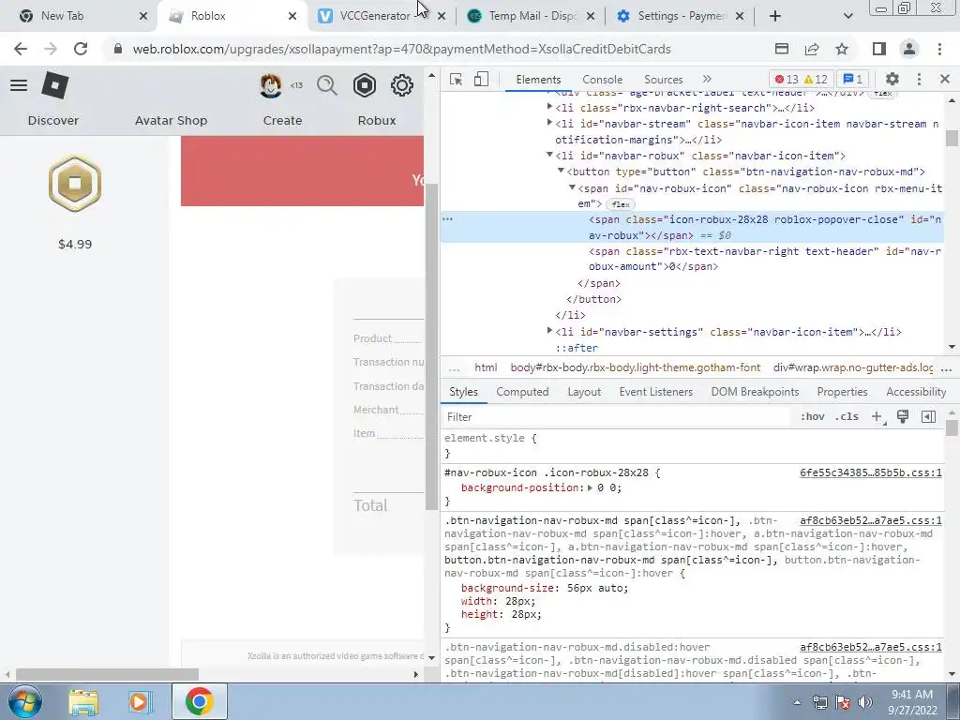The width and height of the screenshot is (960, 720).
Task: Collapse the btn-navigation-nav-robux-md button node
Action: coord(561,171)
